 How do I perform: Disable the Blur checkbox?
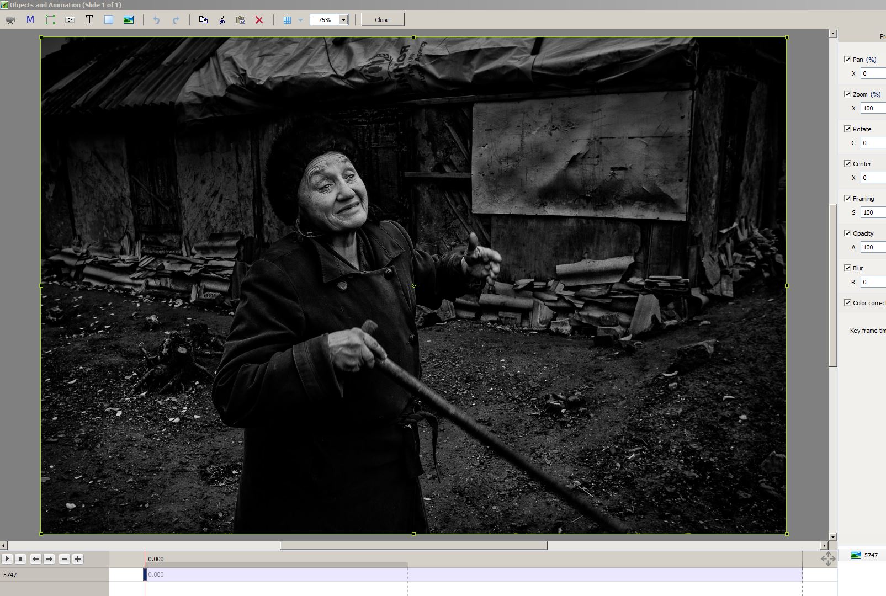(x=847, y=268)
